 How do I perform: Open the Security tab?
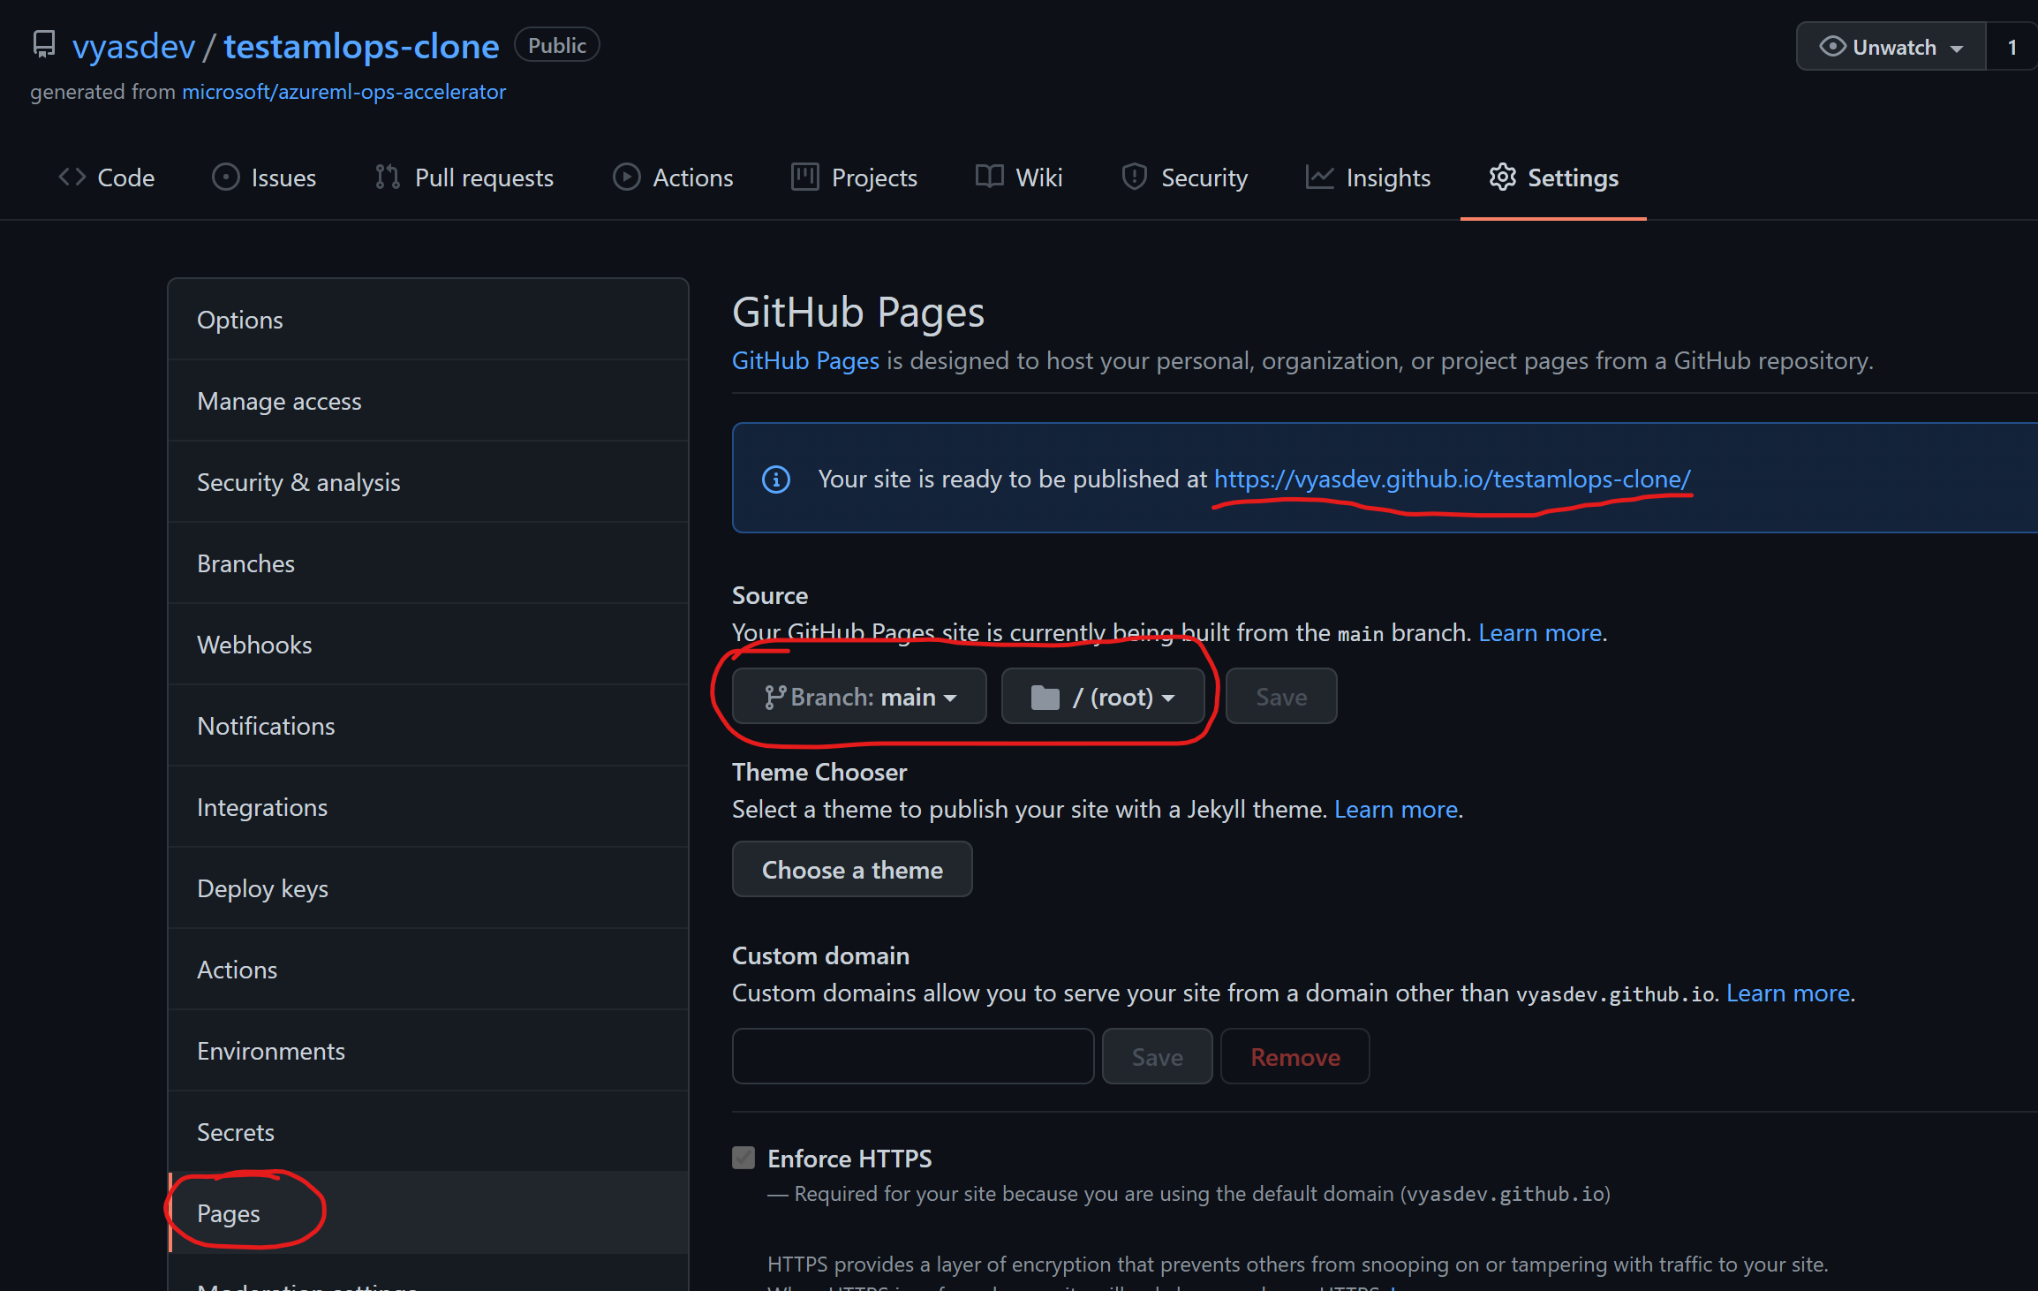(x=1185, y=177)
